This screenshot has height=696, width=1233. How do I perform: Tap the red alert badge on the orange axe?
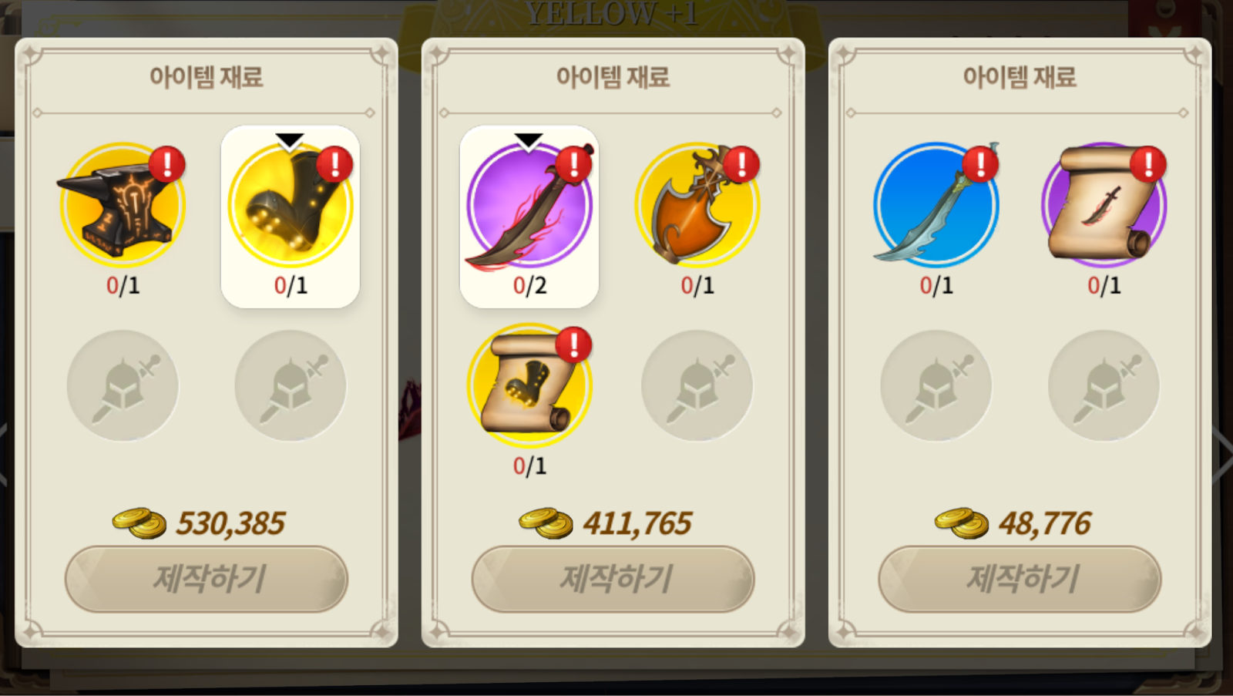point(741,164)
